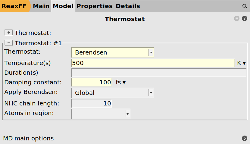Add a new Thermostat with plus button

9,33
